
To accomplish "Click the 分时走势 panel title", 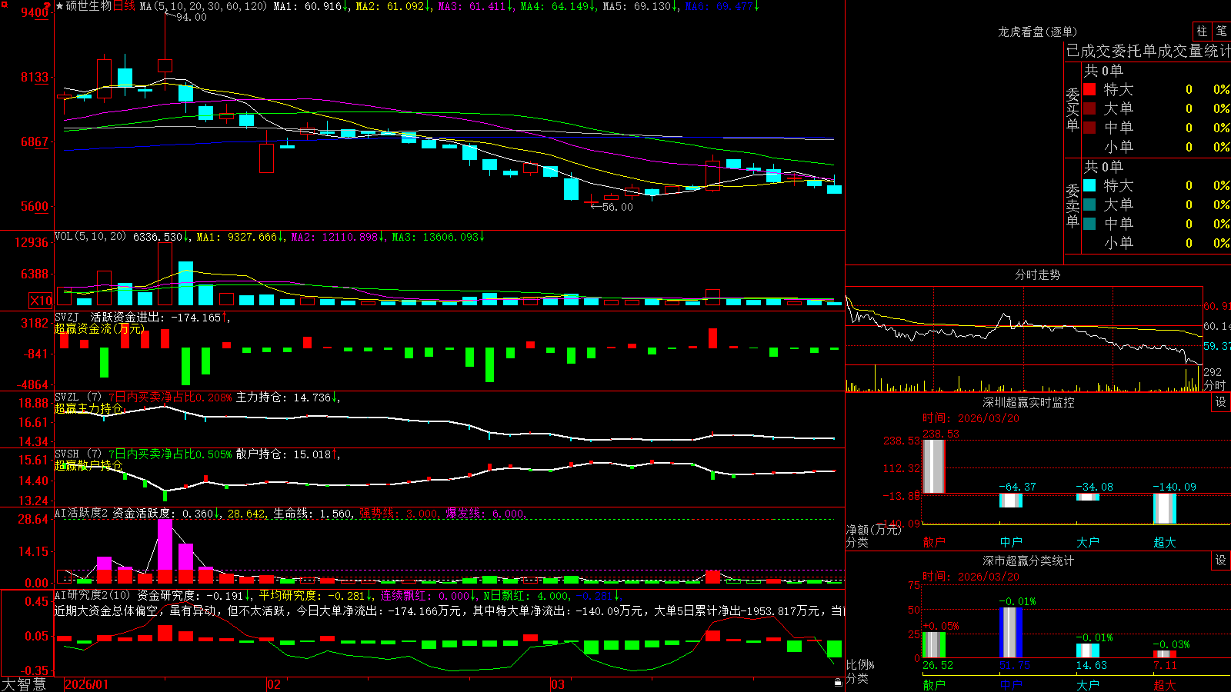I will coord(1037,274).
